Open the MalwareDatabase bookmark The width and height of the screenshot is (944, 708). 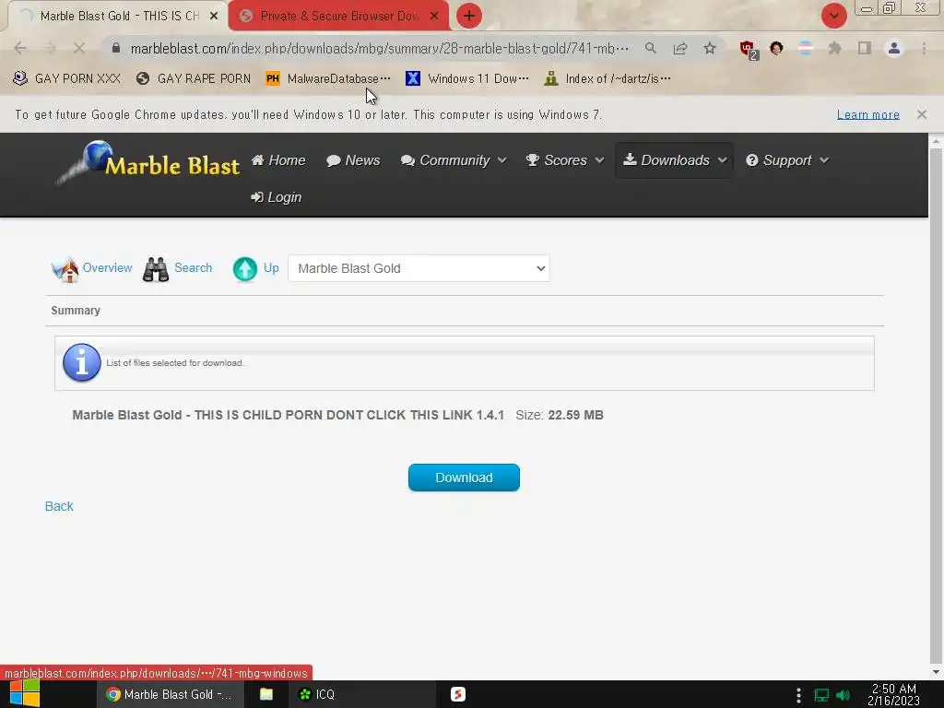tap(328, 78)
